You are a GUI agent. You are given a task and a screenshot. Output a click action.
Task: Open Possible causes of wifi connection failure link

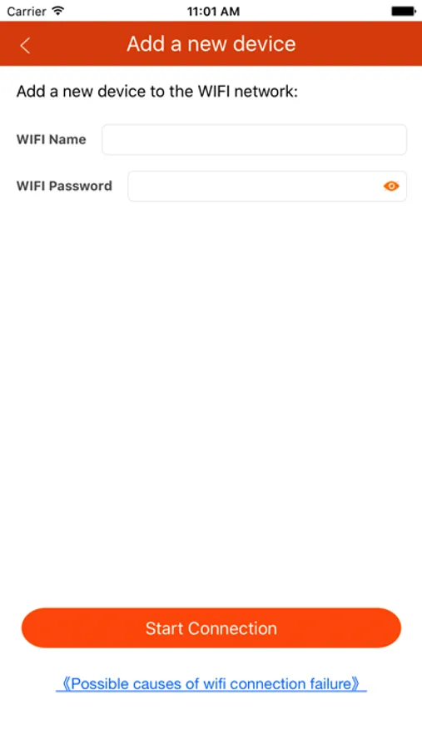pyautogui.click(x=211, y=684)
